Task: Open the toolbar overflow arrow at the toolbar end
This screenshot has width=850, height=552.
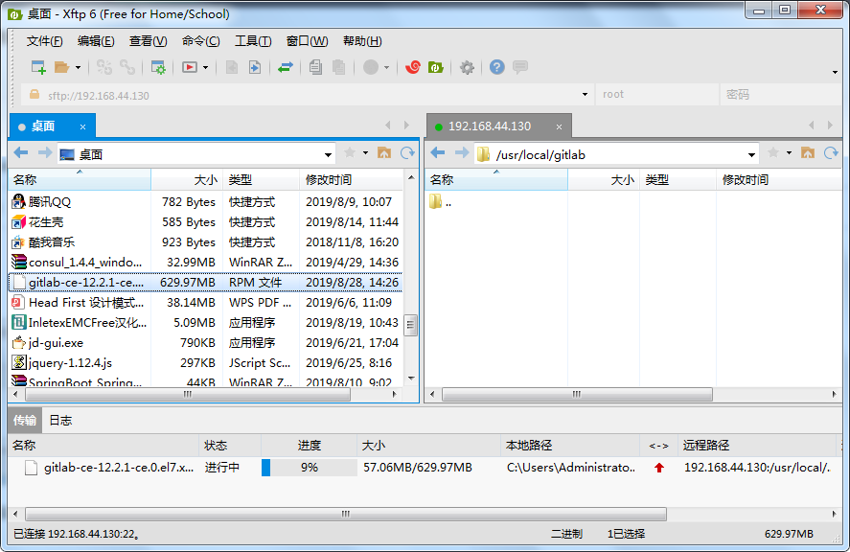Action: (835, 72)
